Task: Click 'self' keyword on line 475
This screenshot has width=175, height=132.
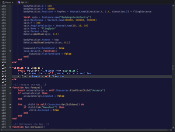Action: [47, 76]
